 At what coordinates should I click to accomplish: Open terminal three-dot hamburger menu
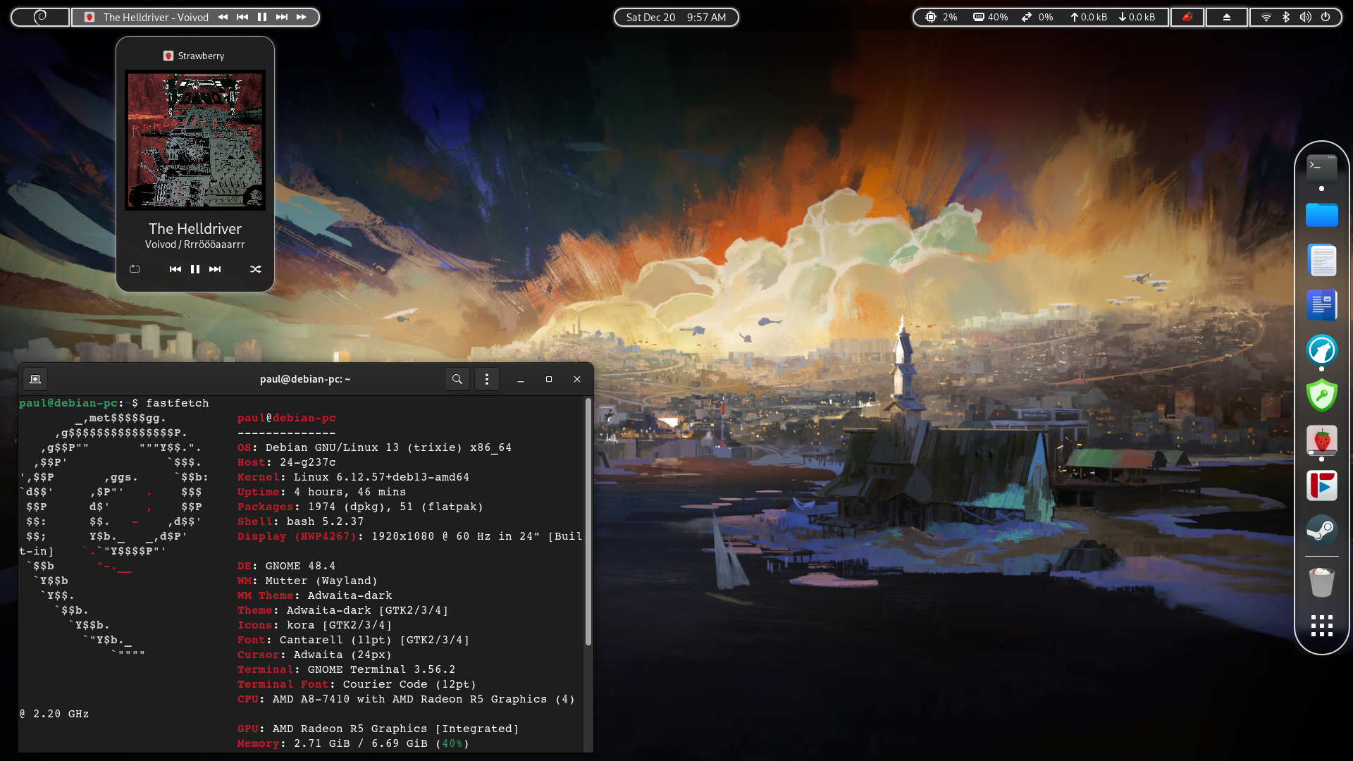[487, 379]
